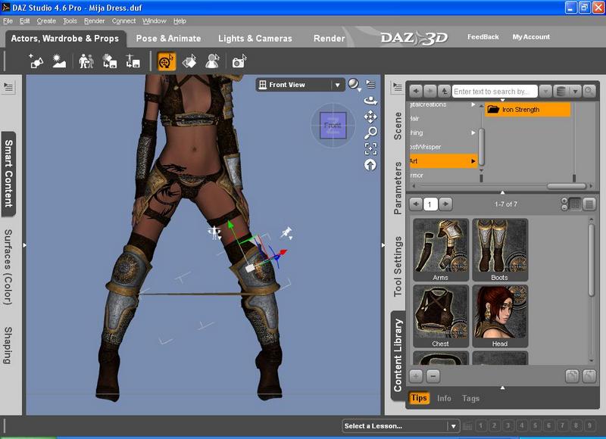This screenshot has width=606, height=439.
Task: Switch to the Render activity tab
Action: pos(329,39)
